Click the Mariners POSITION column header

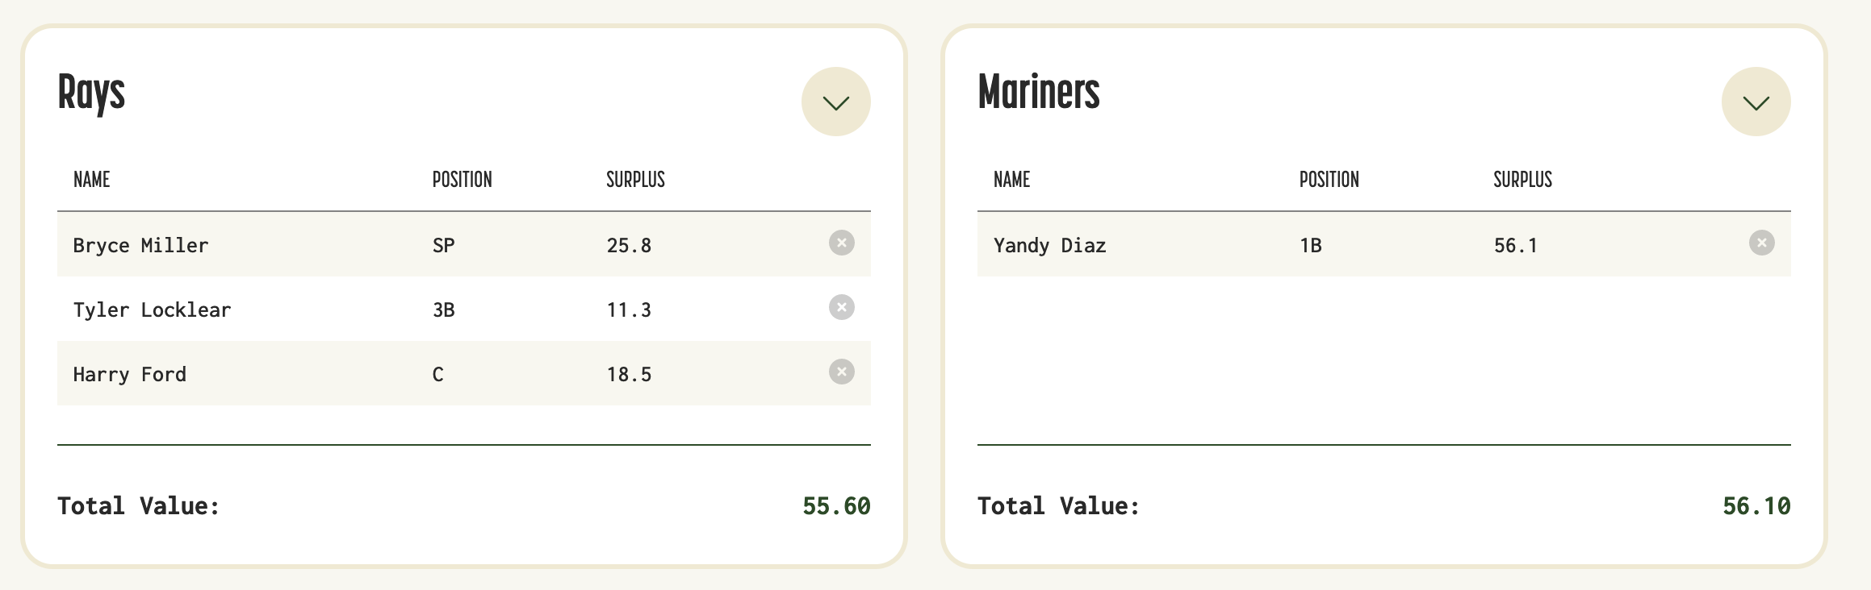click(x=1329, y=180)
